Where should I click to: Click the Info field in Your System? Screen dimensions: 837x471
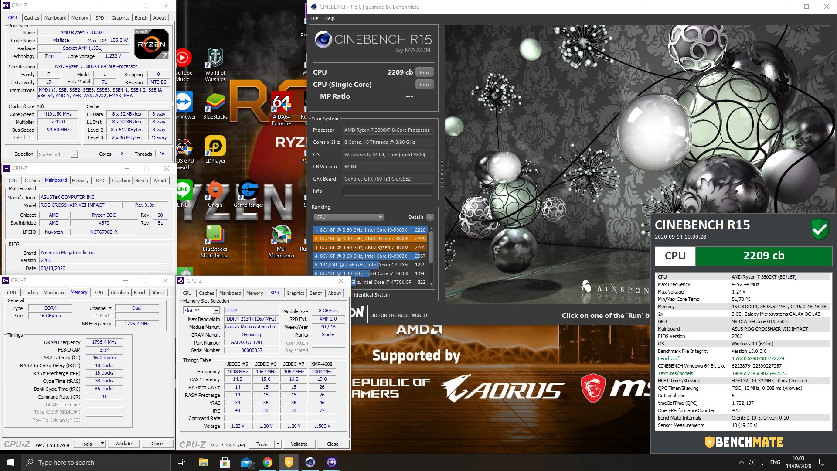pyautogui.click(x=388, y=191)
